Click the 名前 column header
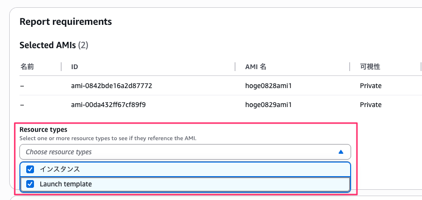 [x=27, y=67]
